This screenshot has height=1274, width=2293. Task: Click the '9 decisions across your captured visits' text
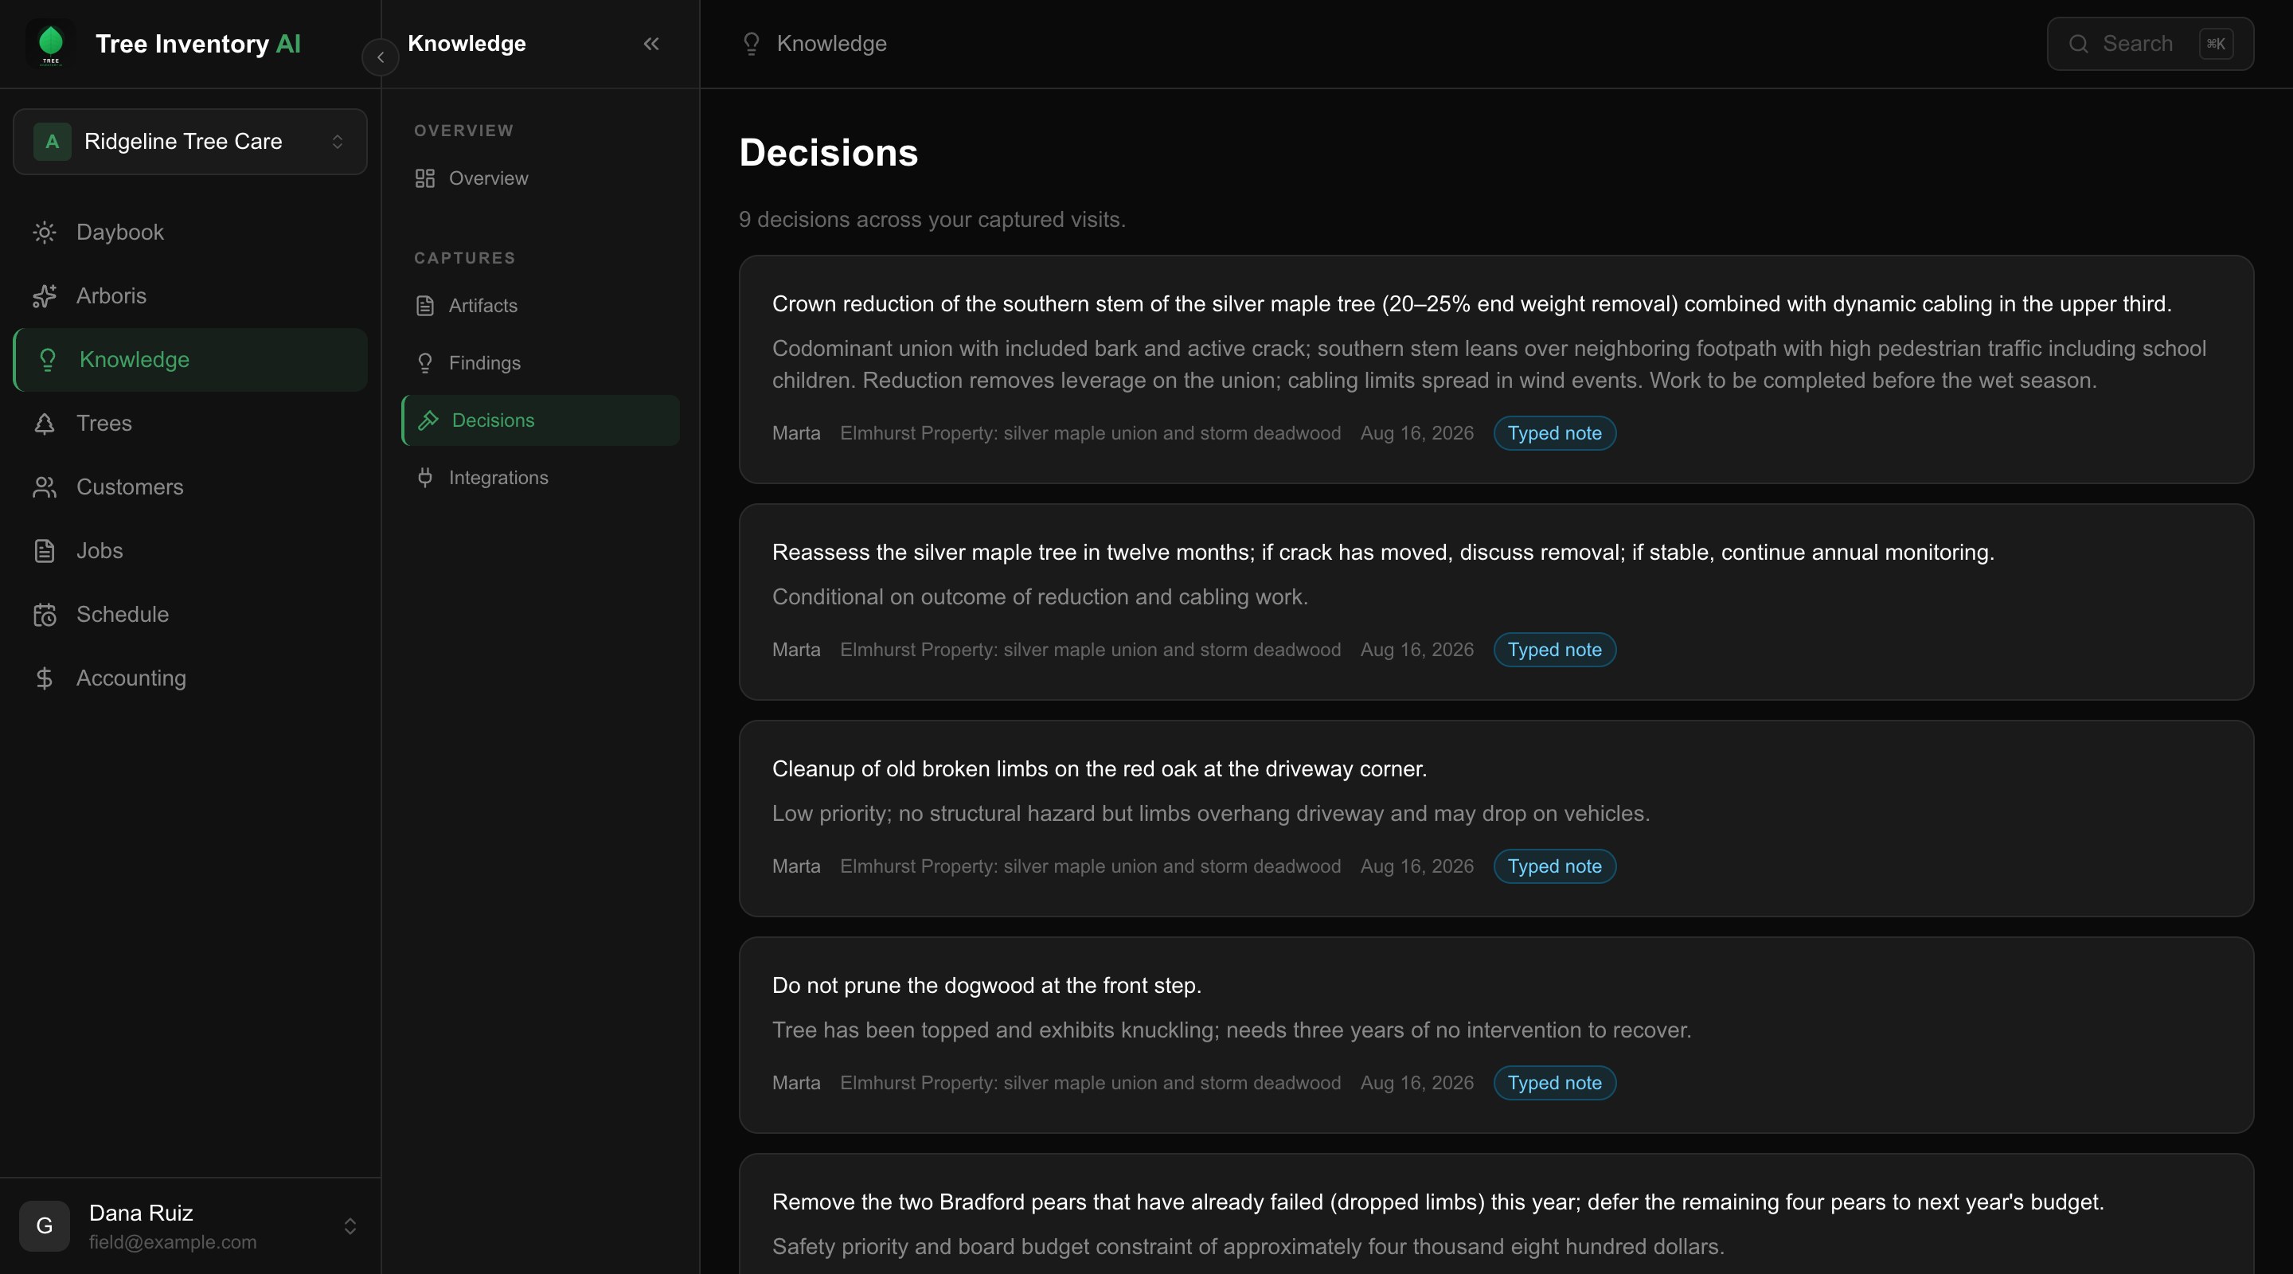[932, 219]
